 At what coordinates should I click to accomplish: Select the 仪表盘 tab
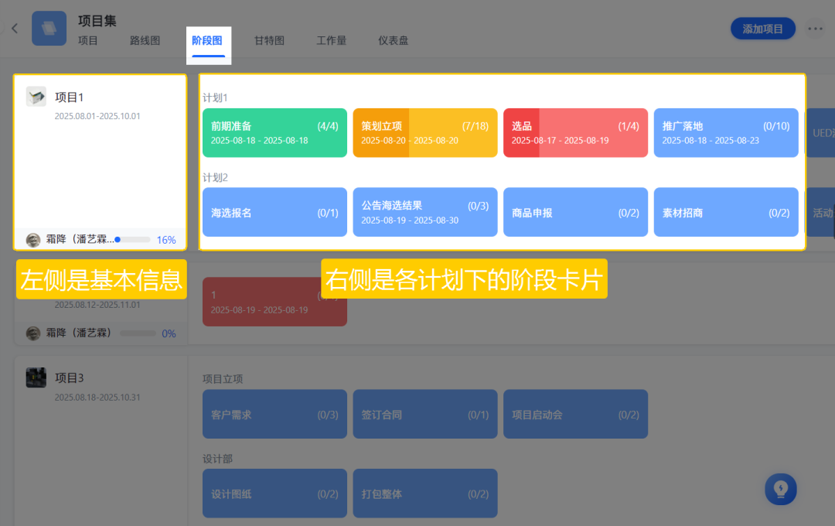pos(393,41)
